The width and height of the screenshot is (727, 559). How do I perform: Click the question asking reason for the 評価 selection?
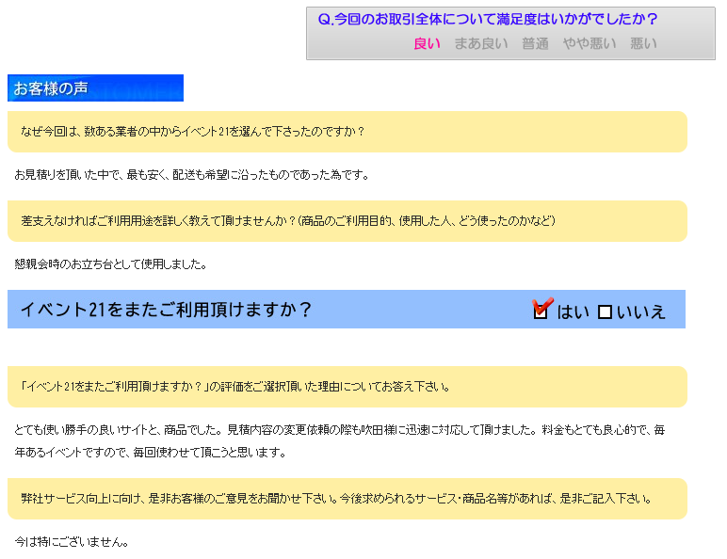click(x=234, y=387)
